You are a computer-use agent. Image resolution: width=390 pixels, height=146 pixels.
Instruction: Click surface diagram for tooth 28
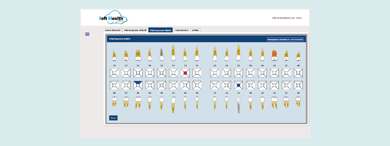click(x=298, y=73)
